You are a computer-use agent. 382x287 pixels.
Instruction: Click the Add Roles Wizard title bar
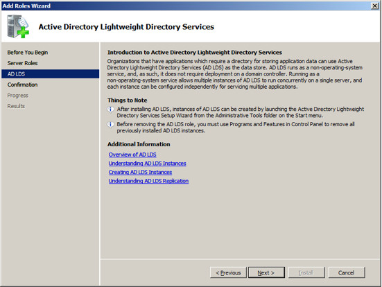pos(185,6)
